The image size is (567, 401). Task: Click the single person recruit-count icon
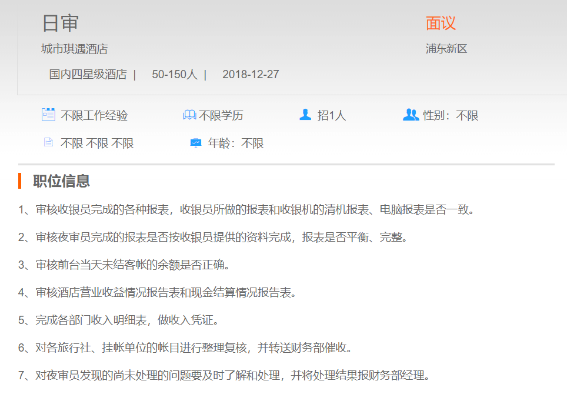(305, 115)
